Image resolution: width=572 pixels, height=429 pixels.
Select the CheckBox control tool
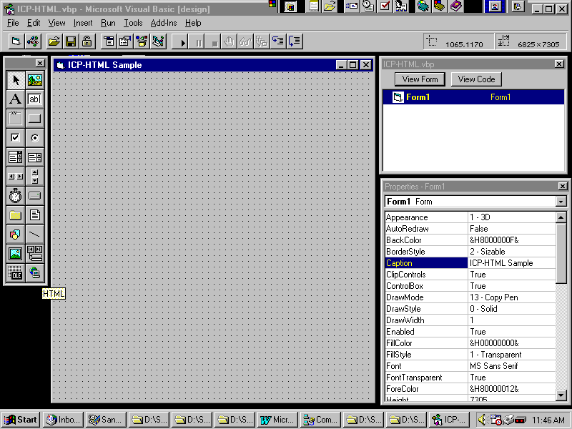[x=15, y=137]
